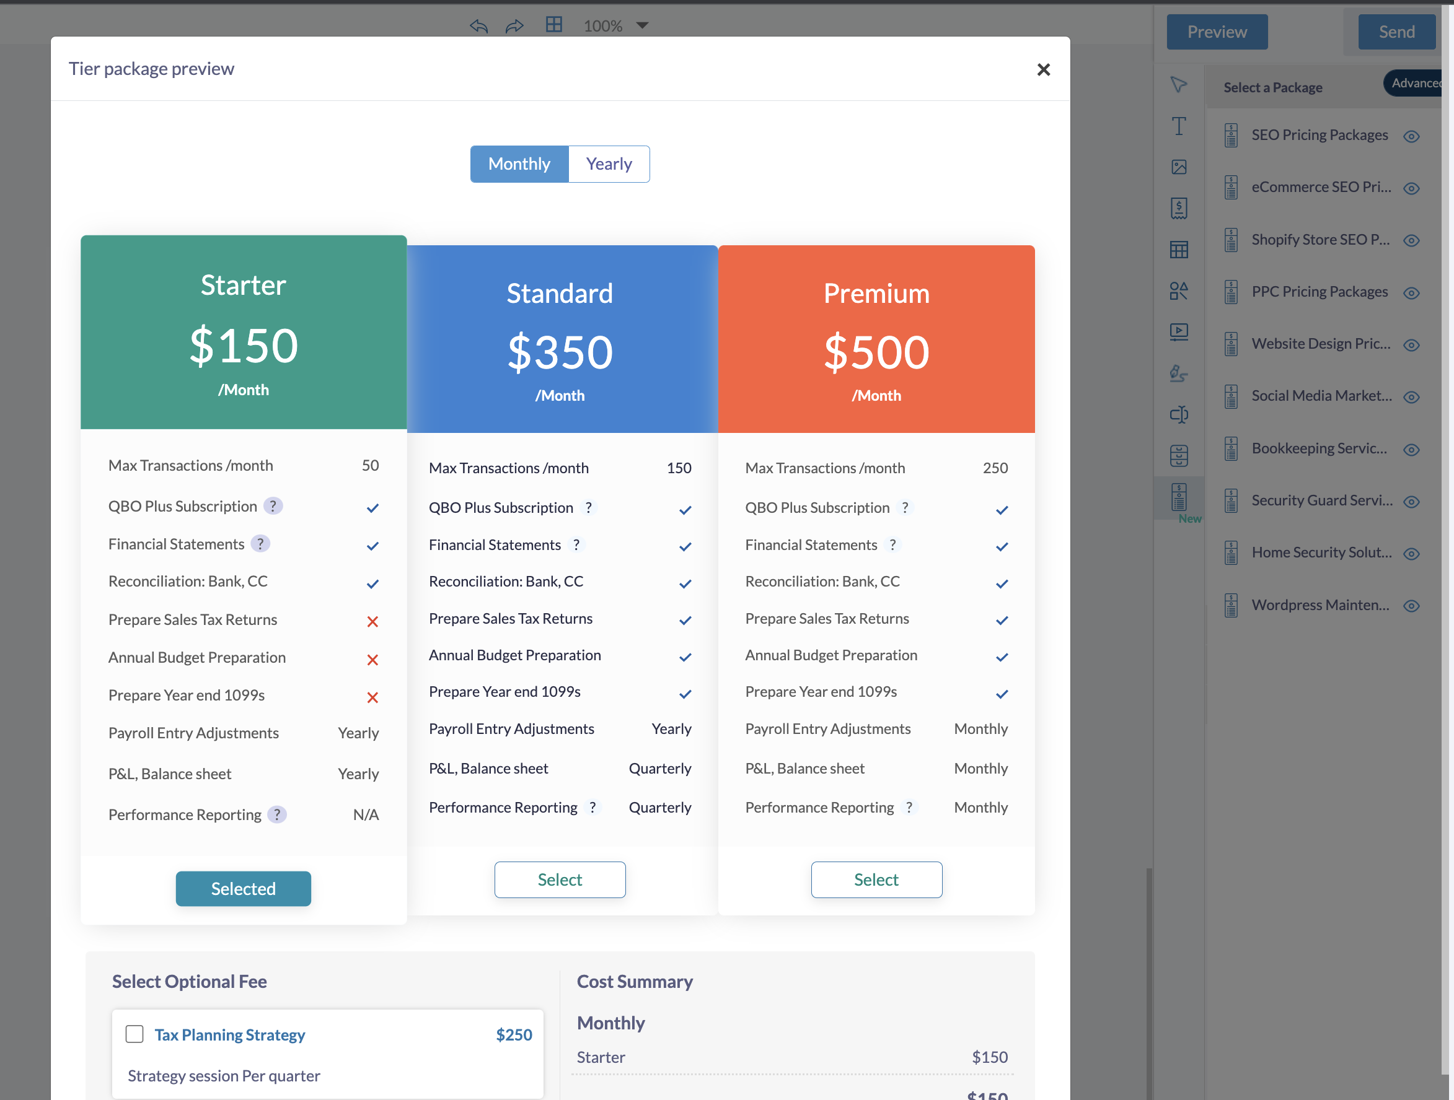The width and height of the screenshot is (1454, 1100).
Task: Select the Image tool icon
Action: [1179, 167]
